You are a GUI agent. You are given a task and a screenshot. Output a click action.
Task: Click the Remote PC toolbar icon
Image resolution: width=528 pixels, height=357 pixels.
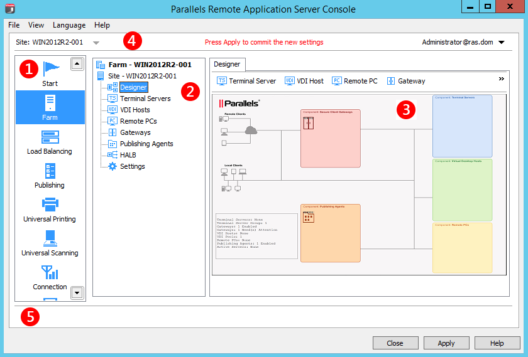(x=337, y=81)
